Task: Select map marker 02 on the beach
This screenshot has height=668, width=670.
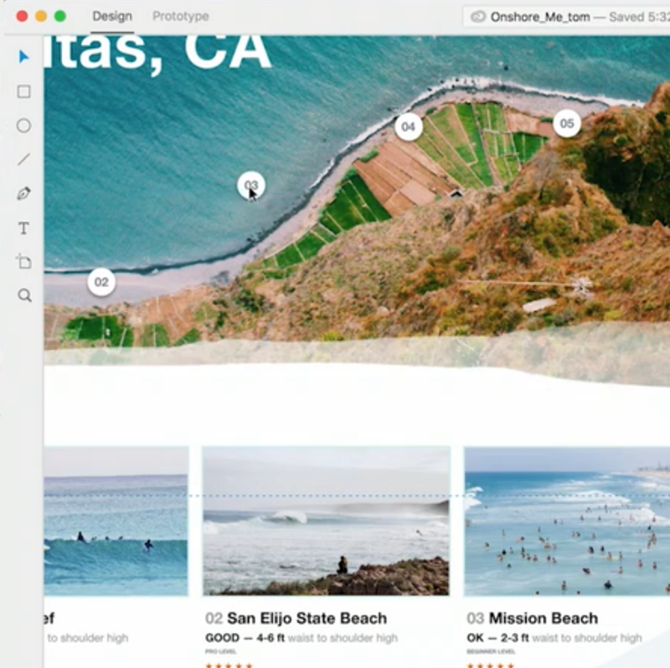Action: 101,282
